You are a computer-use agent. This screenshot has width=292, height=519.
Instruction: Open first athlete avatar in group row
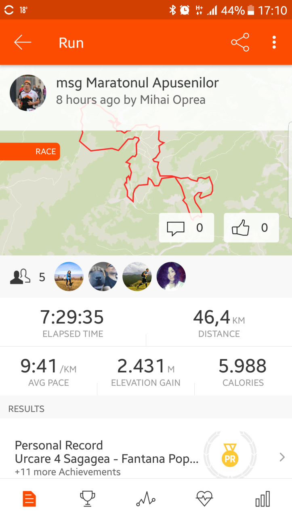point(69,277)
